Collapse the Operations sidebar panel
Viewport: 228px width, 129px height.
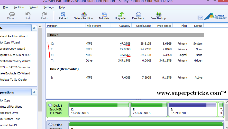pyautogui.click(x=34, y=92)
